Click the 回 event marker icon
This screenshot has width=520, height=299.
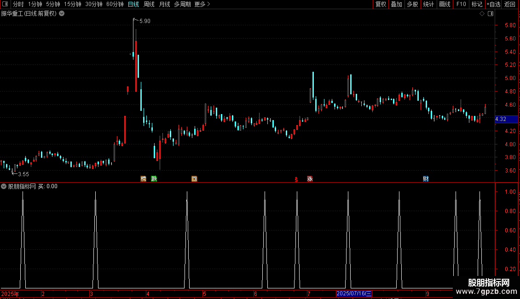click(194, 179)
